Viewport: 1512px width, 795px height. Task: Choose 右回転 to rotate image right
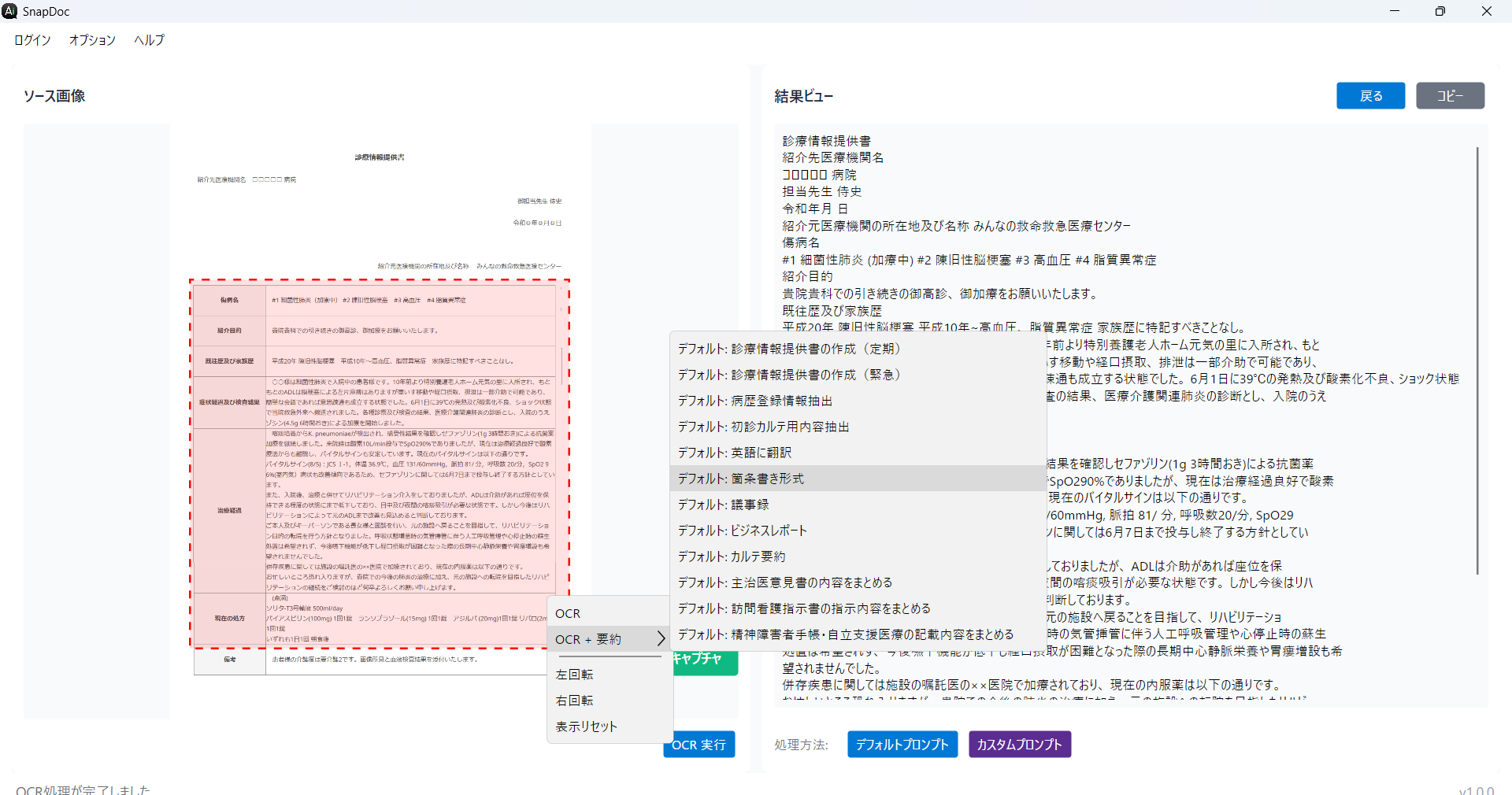pyautogui.click(x=574, y=701)
